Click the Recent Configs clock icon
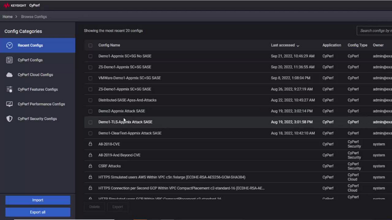This screenshot has height=220, width=392. [9, 45]
